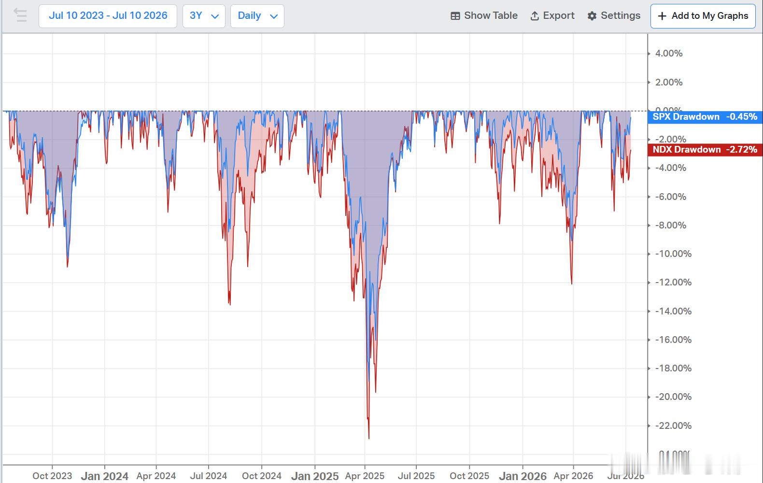Click the -10.00% y-axis tick label
Viewport: 763px width, 483px height.
pyautogui.click(x=673, y=254)
